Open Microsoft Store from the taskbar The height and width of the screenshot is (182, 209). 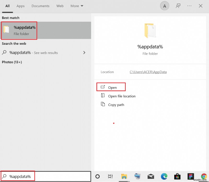pyautogui.click(x=177, y=177)
